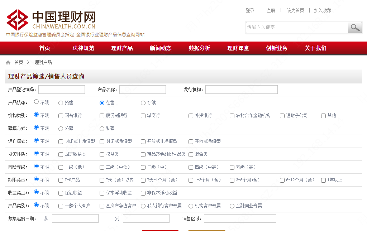Select 在售 product status radio
The height and width of the screenshot is (231, 367).
[102, 103]
